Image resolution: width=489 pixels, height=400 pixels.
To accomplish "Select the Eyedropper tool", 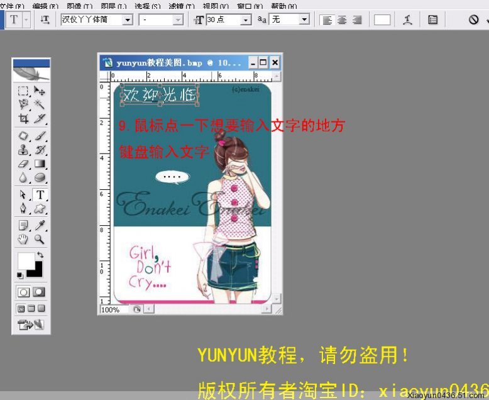I will (x=40, y=225).
